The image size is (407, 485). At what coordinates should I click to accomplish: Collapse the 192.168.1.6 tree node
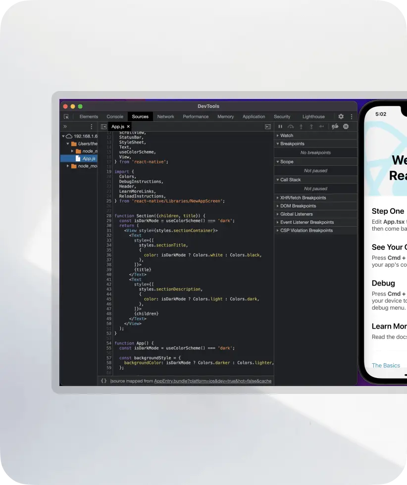pyautogui.click(x=63, y=136)
